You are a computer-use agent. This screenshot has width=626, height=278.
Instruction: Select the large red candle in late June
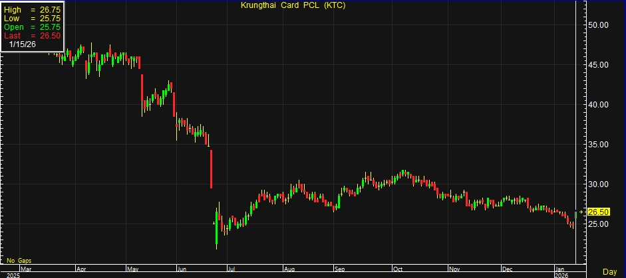pyautogui.click(x=211, y=169)
